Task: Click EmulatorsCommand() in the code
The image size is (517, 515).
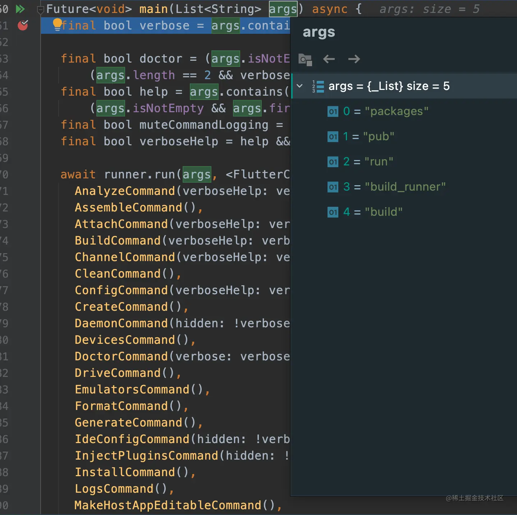Action: [139, 389]
